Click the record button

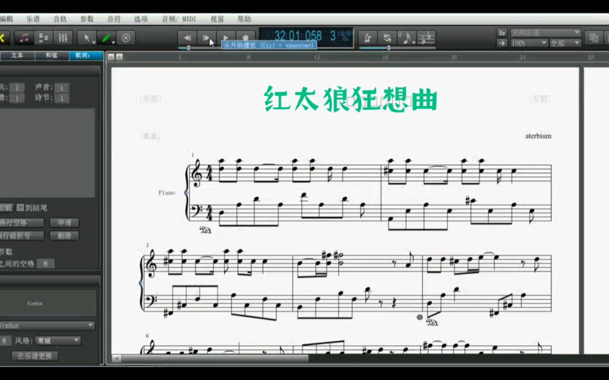tap(245, 38)
